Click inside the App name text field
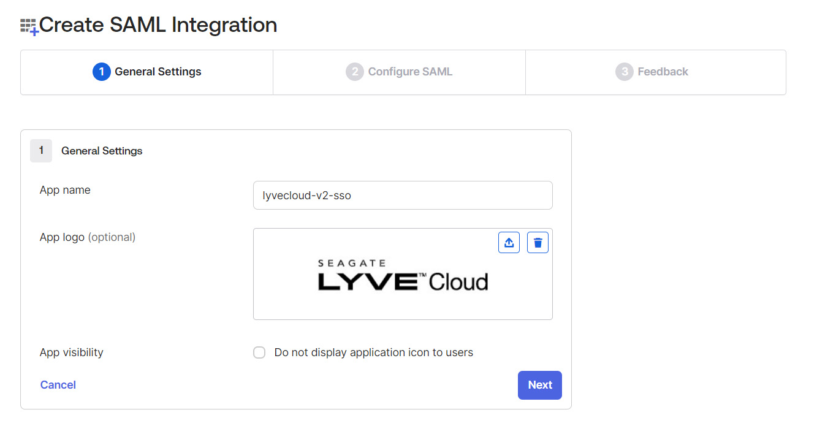Image resolution: width=817 pixels, height=434 pixels. (x=403, y=195)
